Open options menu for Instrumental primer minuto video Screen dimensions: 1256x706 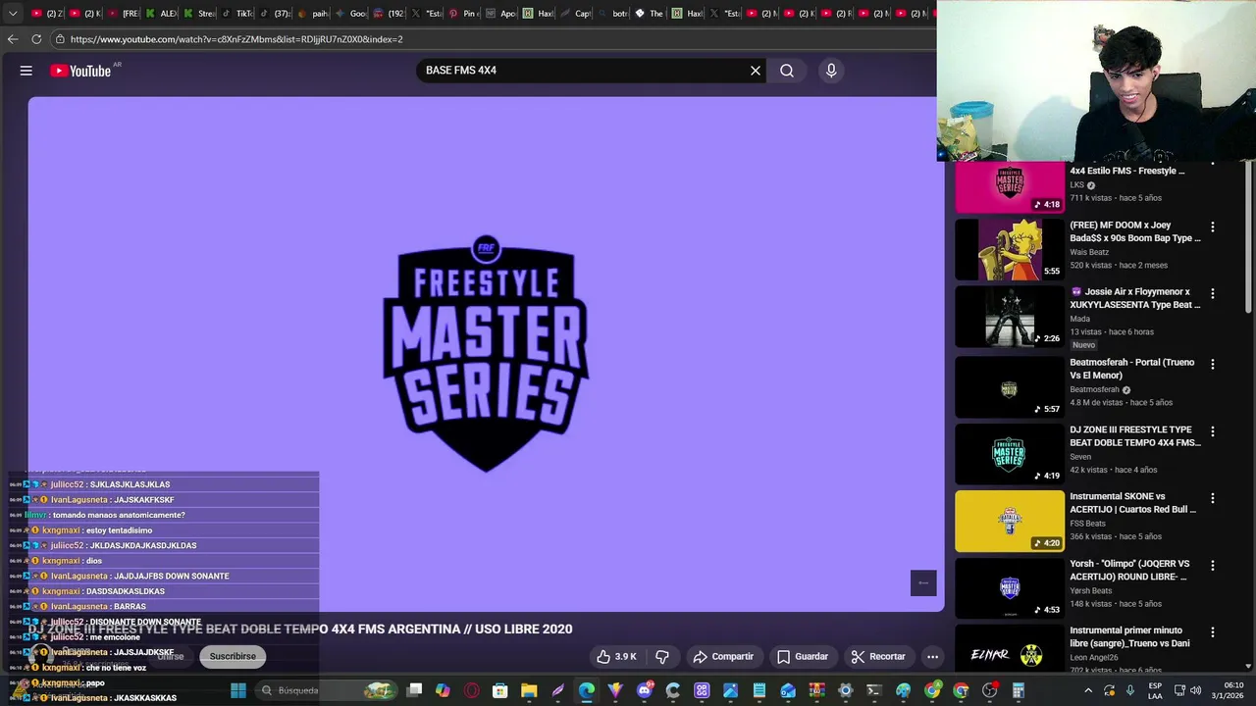point(1213,632)
